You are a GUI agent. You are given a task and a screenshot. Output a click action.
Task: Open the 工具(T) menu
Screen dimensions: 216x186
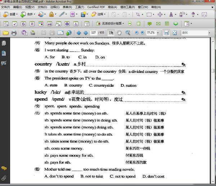click(80, 7)
